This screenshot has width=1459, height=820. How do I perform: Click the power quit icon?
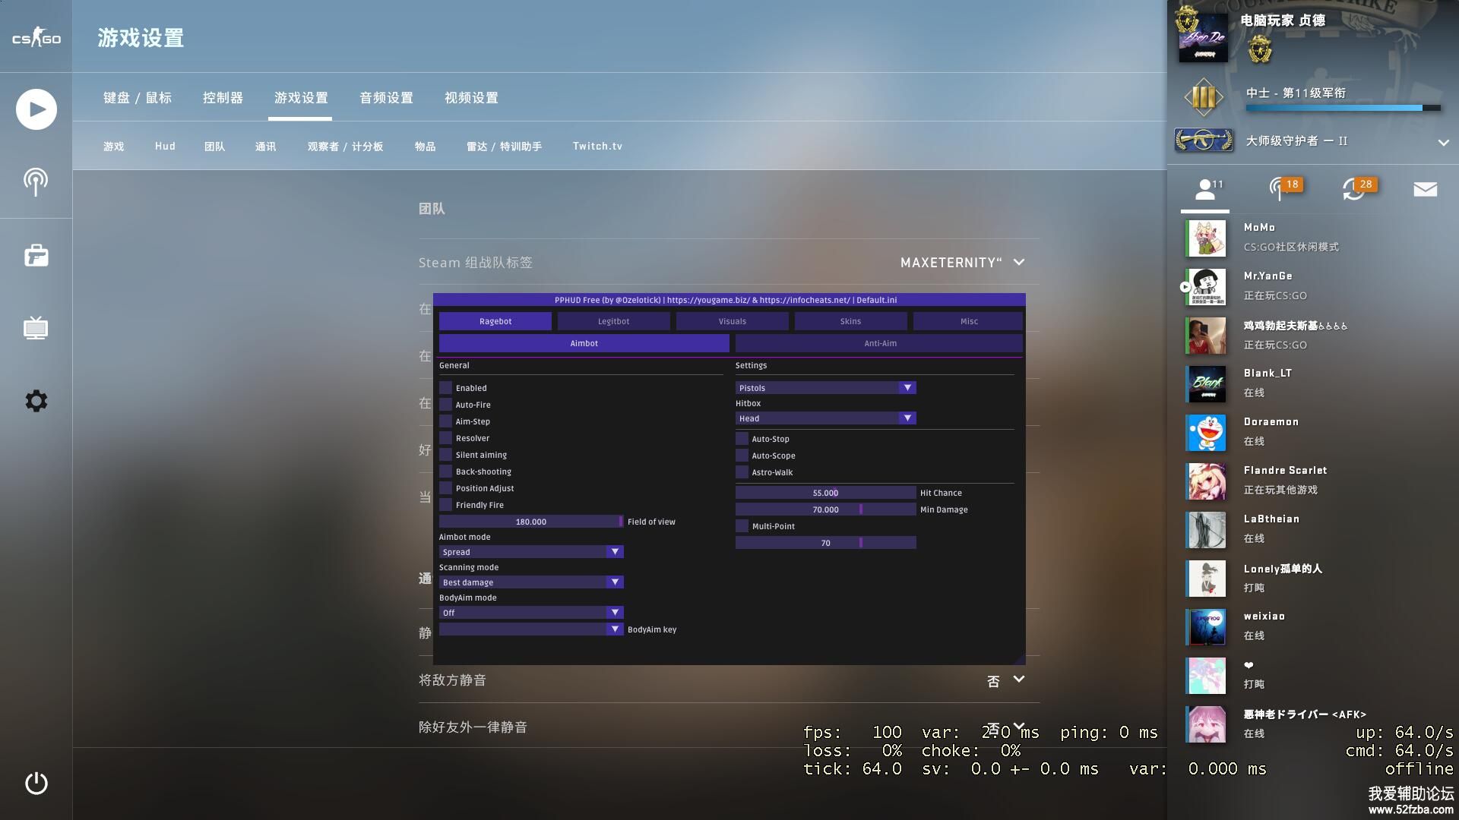coord(36,783)
